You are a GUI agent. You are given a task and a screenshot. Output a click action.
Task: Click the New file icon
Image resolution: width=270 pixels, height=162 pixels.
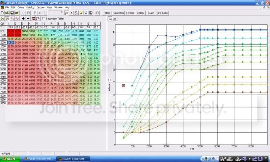[x=3, y=13]
